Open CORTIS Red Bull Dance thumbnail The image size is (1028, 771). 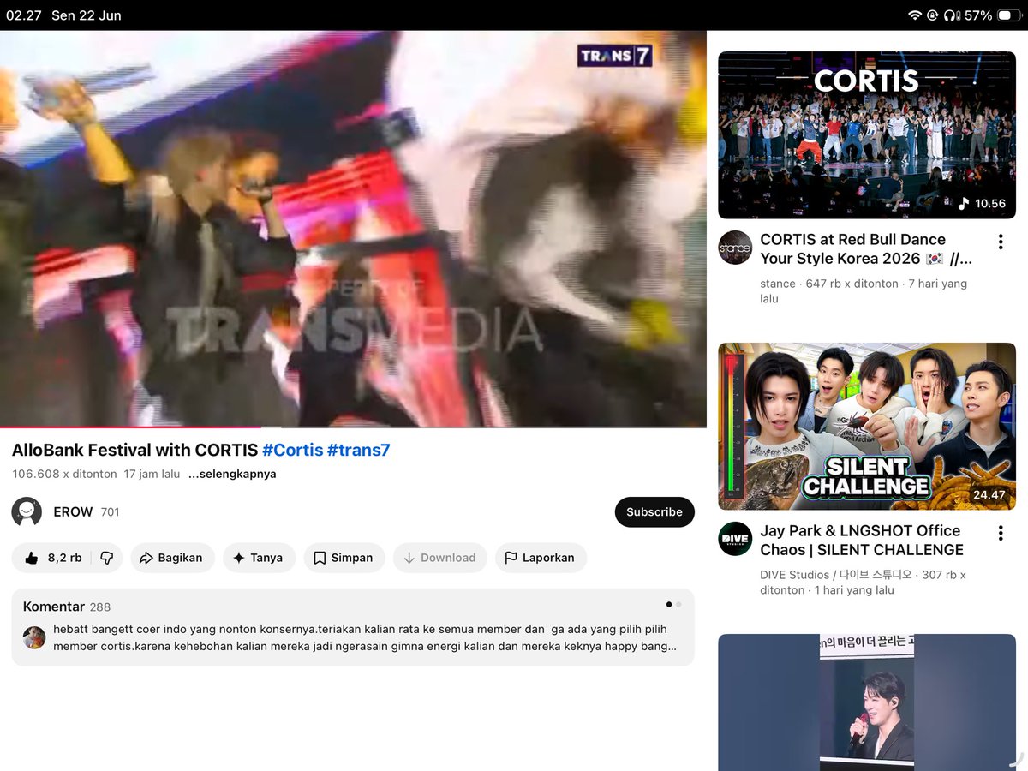pyautogui.click(x=867, y=134)
